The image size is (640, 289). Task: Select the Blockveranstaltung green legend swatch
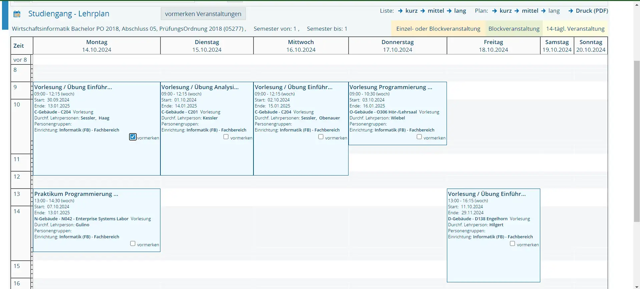[x=514, y=29]
